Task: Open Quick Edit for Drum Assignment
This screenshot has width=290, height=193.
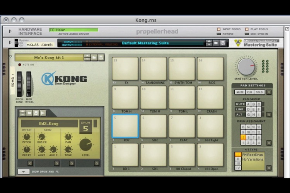Action: [x=269, y=143]
